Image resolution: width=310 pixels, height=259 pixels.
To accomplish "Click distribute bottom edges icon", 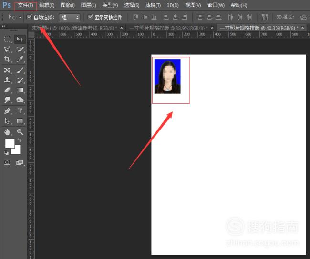I will (218, 17).
